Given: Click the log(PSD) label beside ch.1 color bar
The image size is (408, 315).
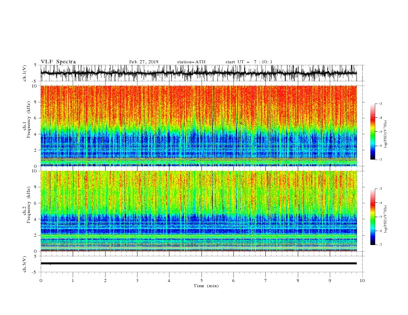Looking at the screenshot, I should [385, 134].
